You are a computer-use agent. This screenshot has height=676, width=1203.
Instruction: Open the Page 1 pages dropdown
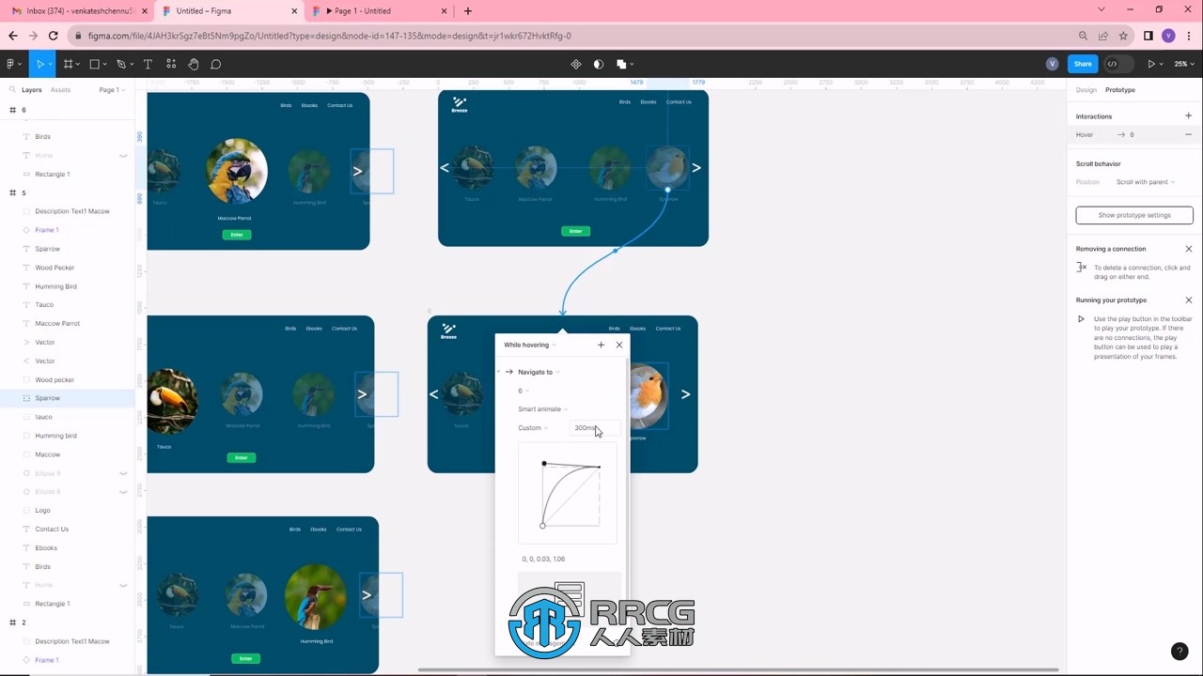pyautogui.click(x=112, y=90)
